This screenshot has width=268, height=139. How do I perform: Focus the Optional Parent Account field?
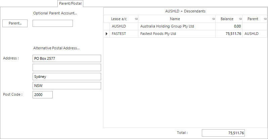(53, 24)
